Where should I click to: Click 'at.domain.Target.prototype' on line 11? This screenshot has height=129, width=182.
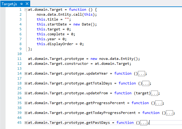click(56, 59)
